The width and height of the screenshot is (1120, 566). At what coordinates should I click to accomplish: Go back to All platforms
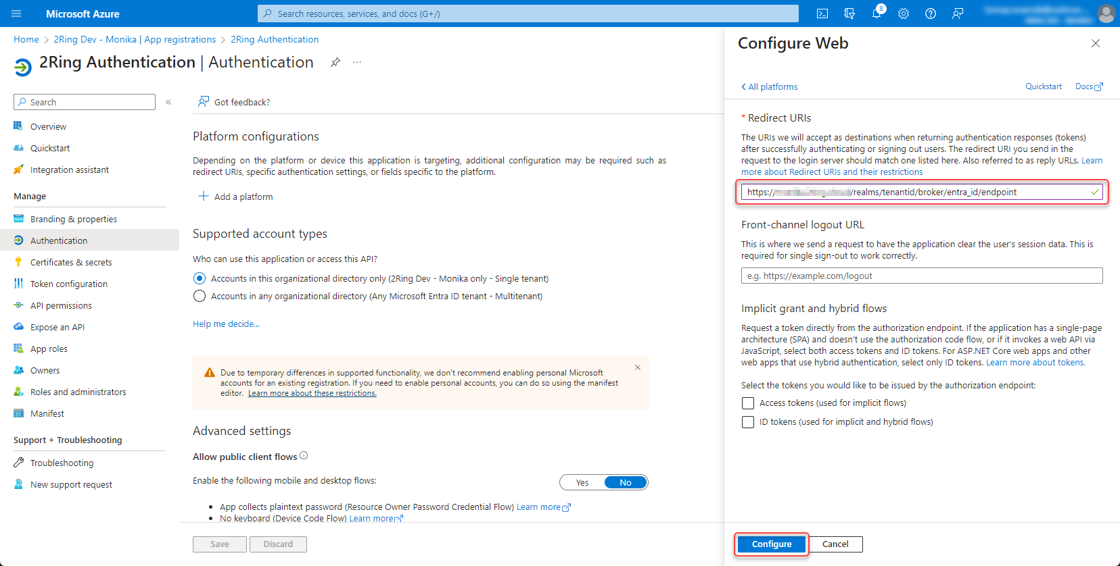click(770, 86)
